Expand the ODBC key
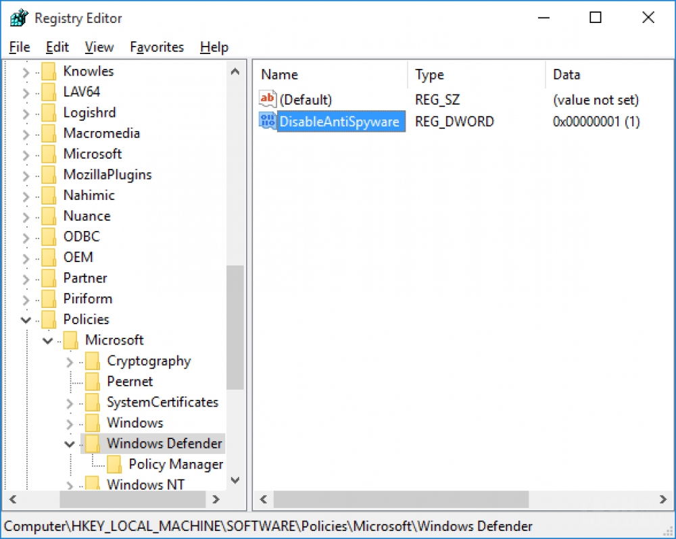 click(26, 237)
